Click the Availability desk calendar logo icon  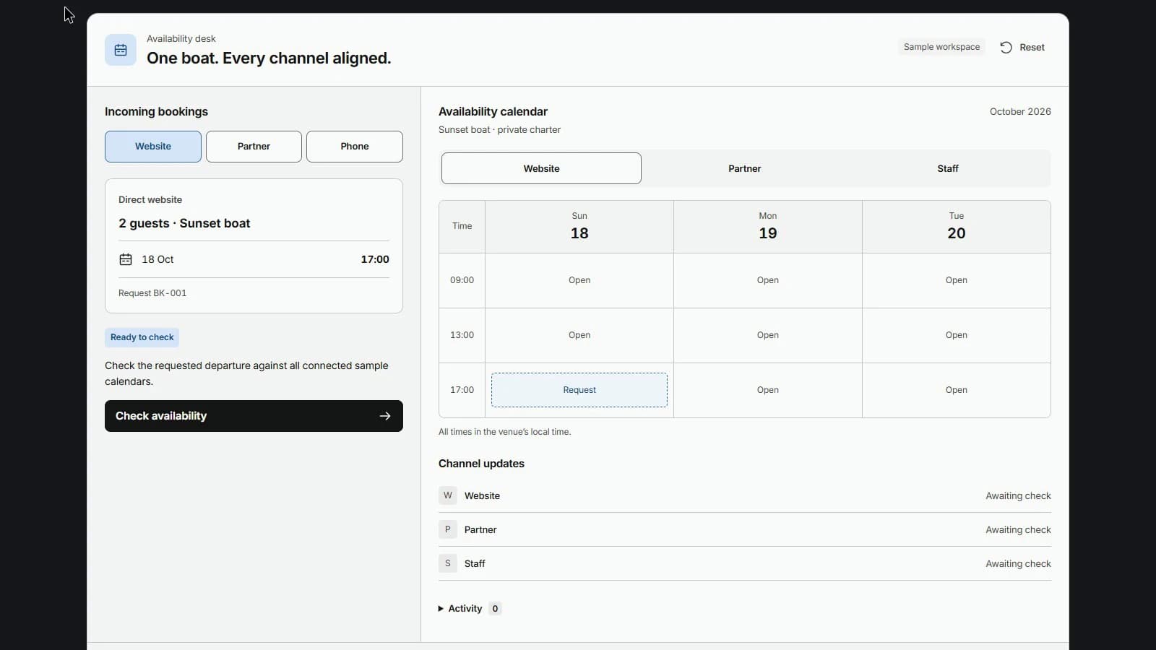click(121, 50)
